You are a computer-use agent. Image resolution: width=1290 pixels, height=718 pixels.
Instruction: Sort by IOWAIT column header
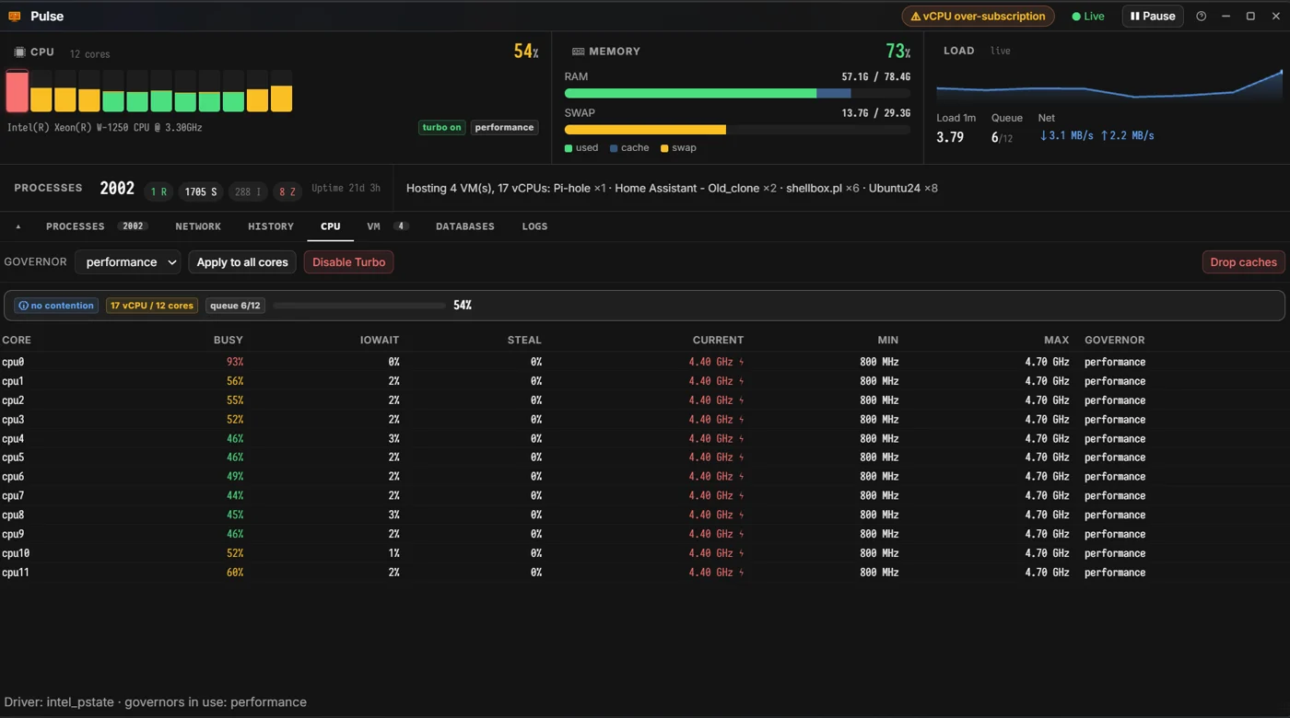[380, 341]
